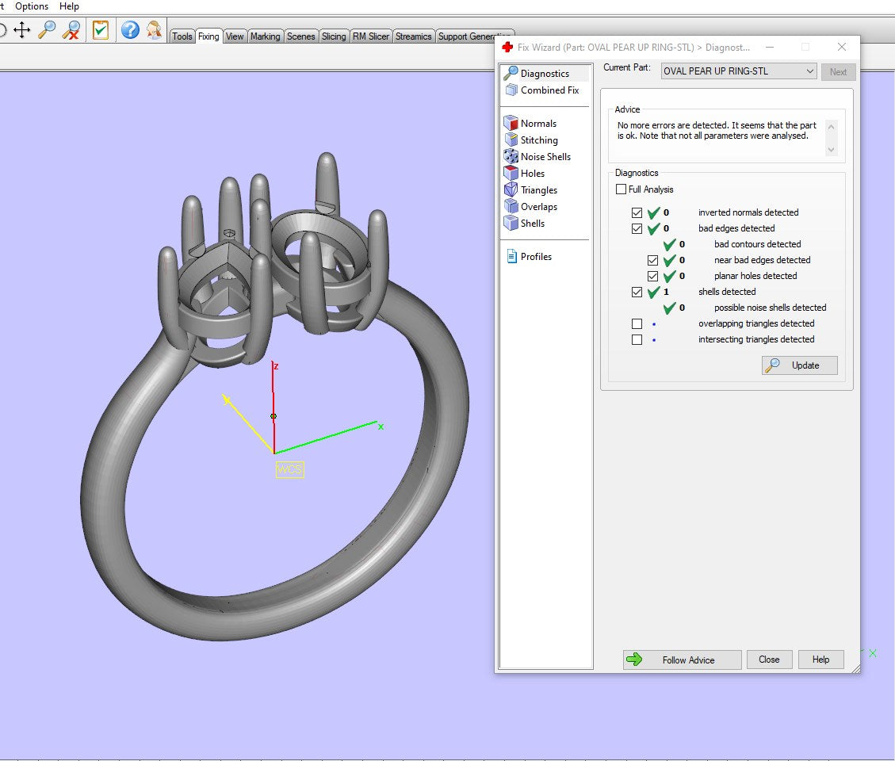Open the Current Part dropdown
The height and width of the screenshot is (761, 895).
point(810,71)
